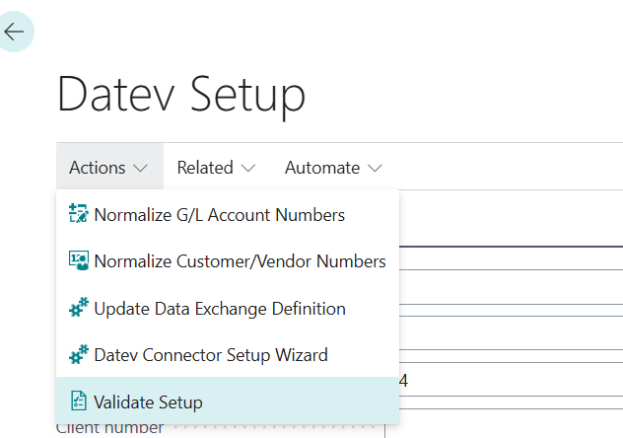Open the Automate menu

click(x=322, y=168)
